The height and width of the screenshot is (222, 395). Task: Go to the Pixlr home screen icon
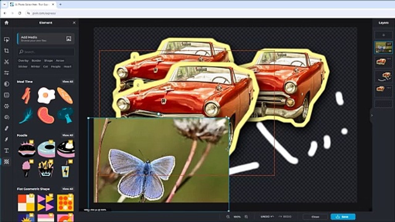pyautogui.click(x=6, y=23)
